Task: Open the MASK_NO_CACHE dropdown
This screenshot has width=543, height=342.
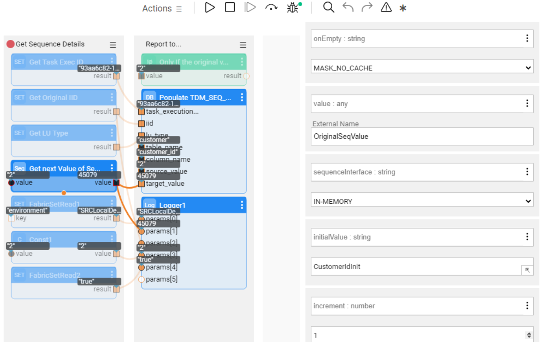Action: click(x=423, y=68)
